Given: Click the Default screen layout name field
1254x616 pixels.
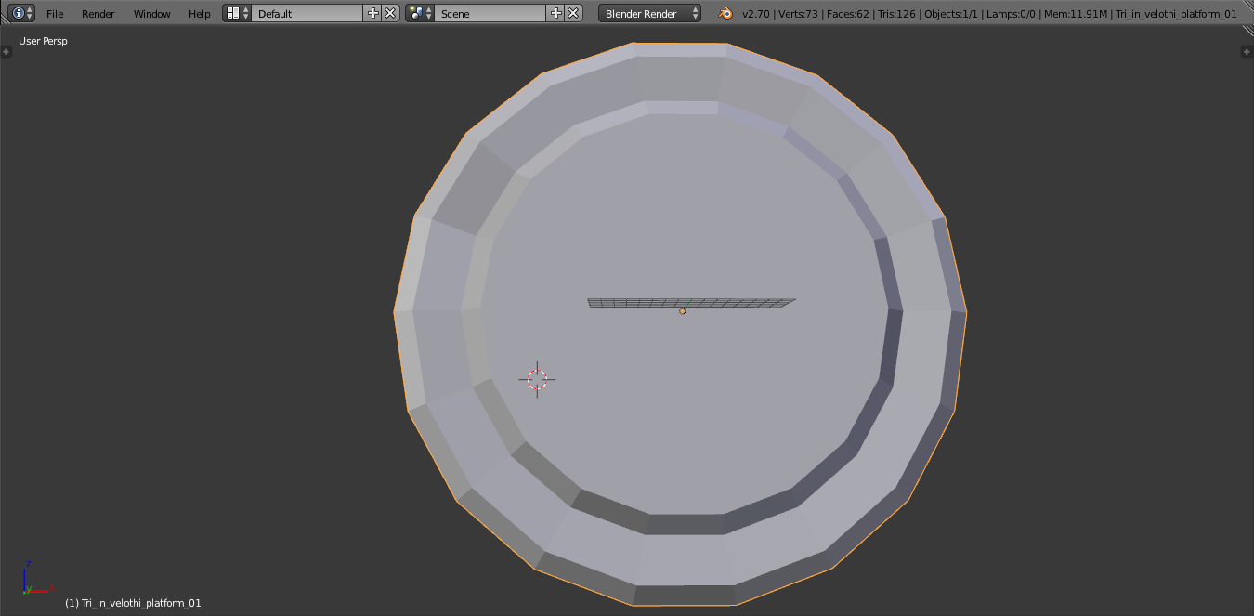Looking at the screenshot, I should 307,13.
